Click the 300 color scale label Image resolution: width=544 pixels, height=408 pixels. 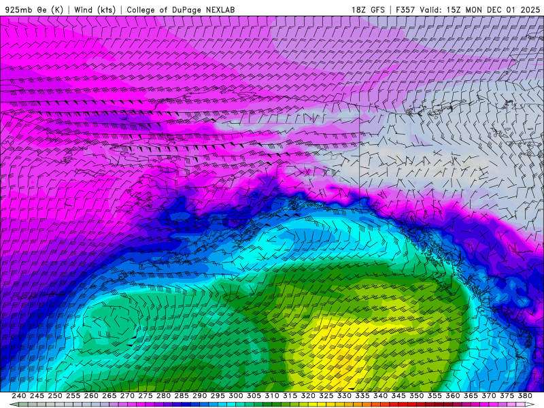tap(235, 396)
